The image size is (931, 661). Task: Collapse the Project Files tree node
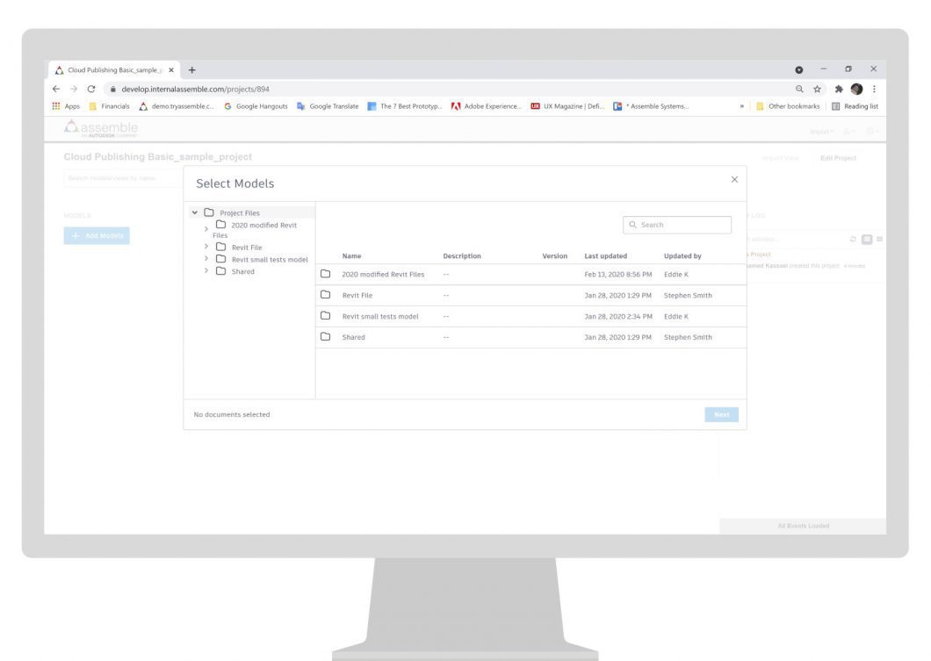tap(194, 212)
